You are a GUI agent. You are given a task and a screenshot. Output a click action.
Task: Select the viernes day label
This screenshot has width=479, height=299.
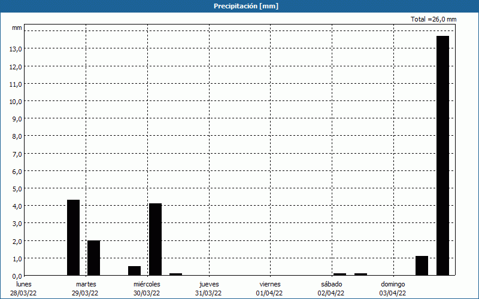[270, 284]
